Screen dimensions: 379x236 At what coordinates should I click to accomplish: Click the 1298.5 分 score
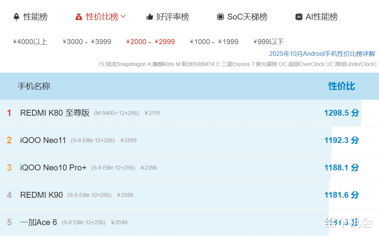point(341,113)
